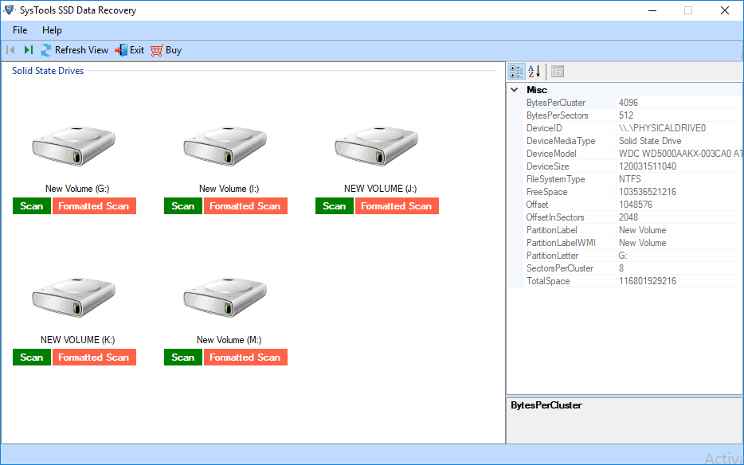Click the NTFS file system value
This screenshot has width=744, height=465.
629,179
